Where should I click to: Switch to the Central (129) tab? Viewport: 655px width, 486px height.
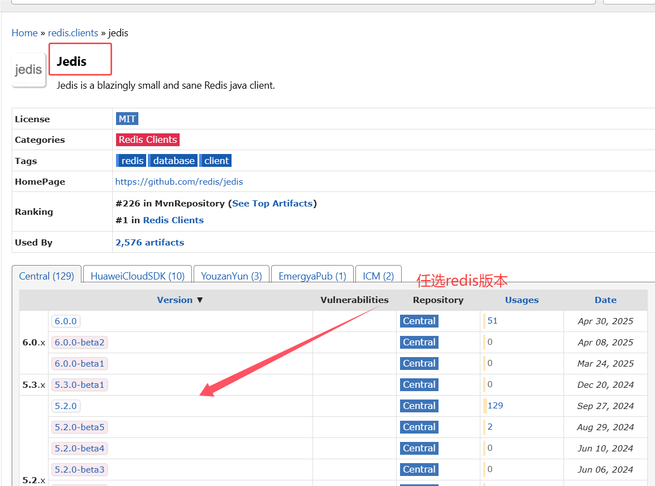[x=46, y=276]
